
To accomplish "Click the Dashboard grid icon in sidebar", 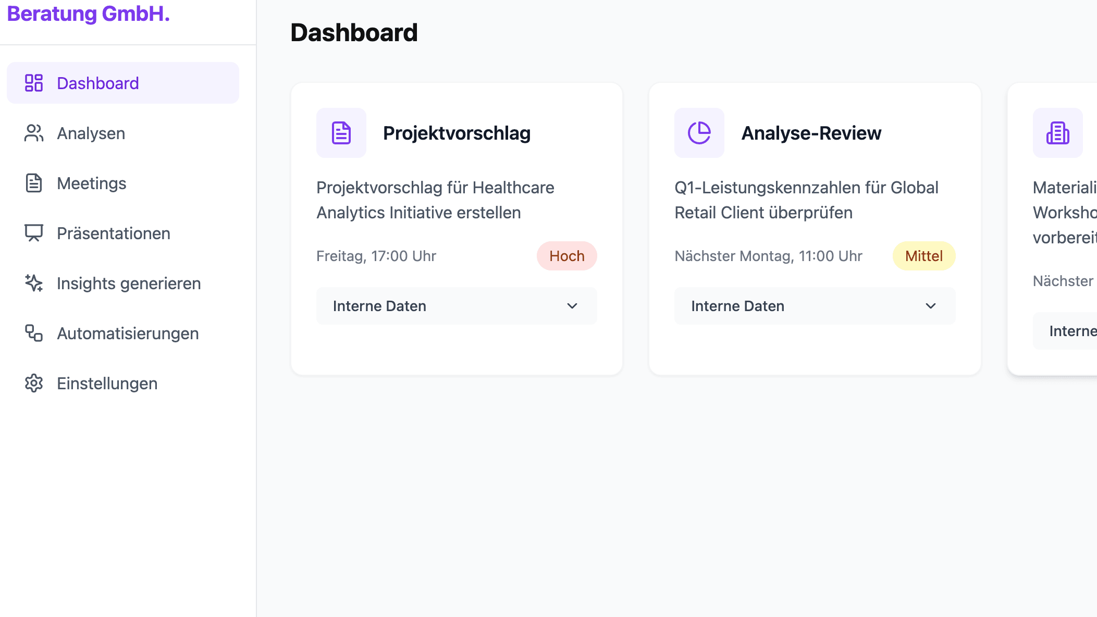I will [x=34, y=83].
